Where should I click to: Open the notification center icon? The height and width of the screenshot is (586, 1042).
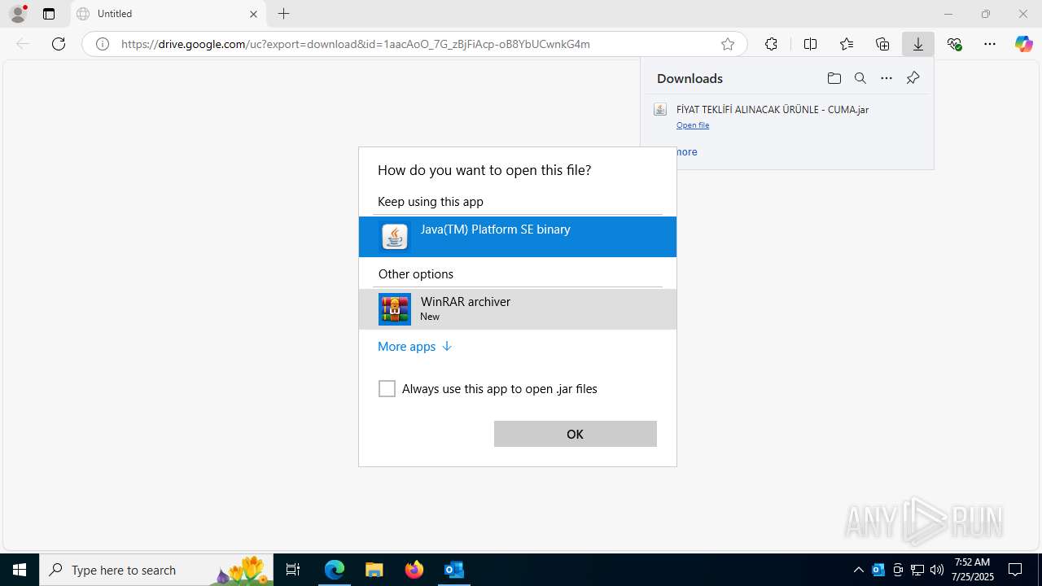1015,570
